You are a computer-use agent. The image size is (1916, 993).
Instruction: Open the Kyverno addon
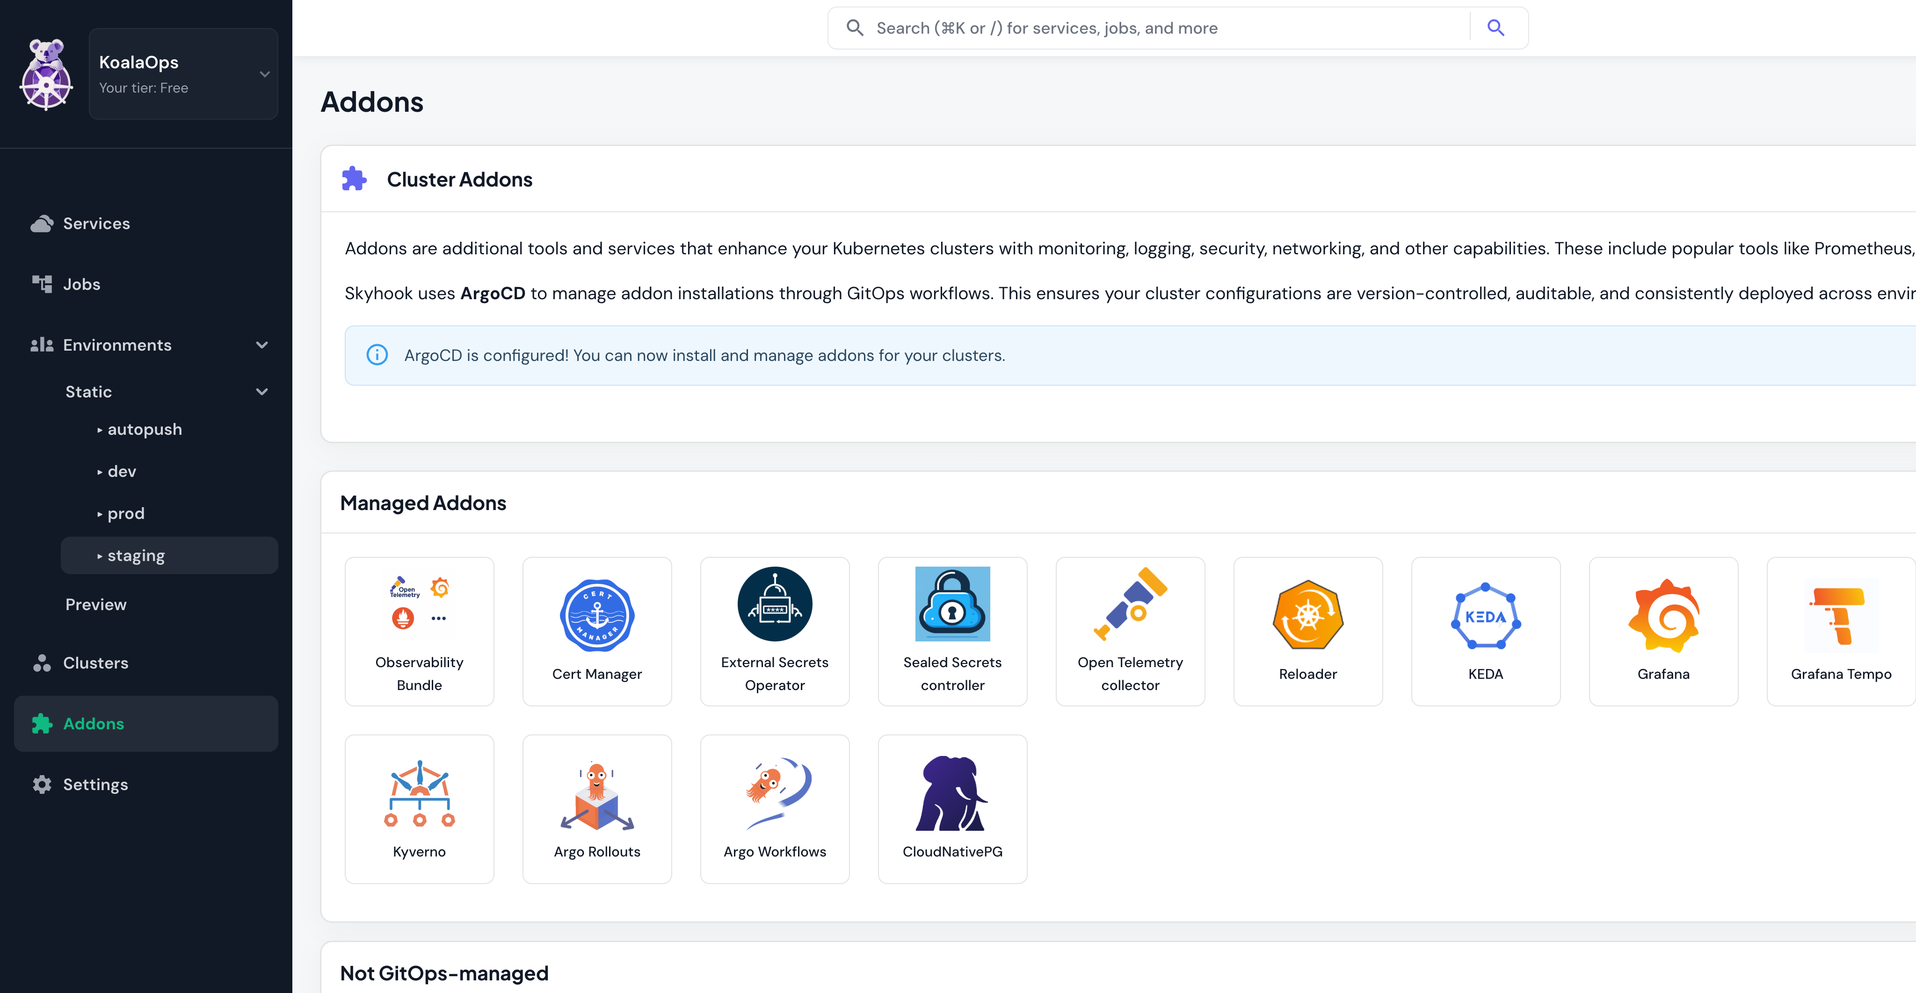click(419, 809)
